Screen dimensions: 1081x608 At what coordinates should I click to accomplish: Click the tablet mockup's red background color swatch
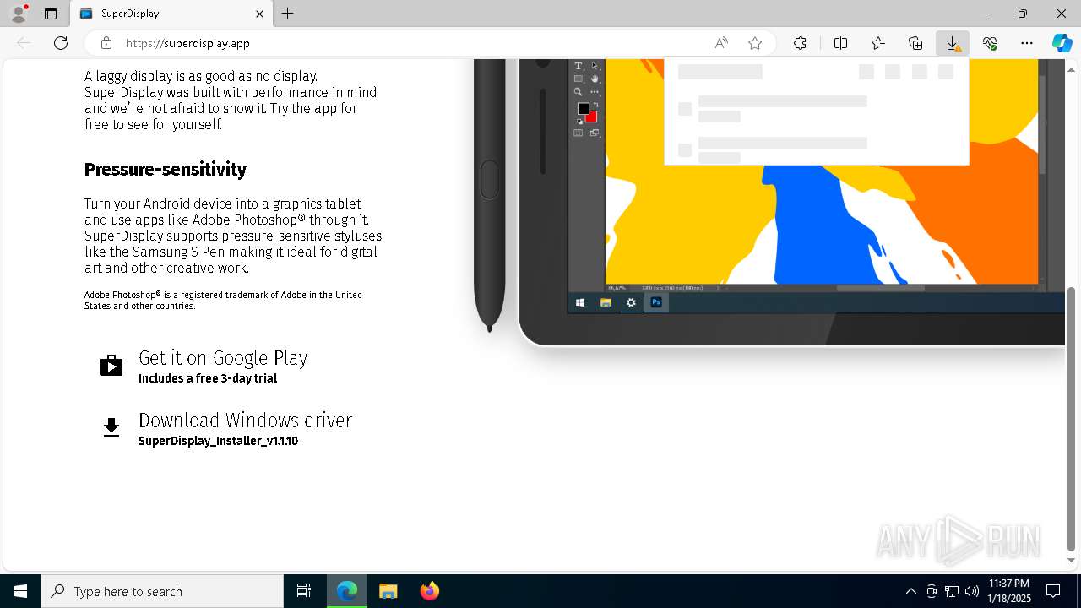click(591, 117)
